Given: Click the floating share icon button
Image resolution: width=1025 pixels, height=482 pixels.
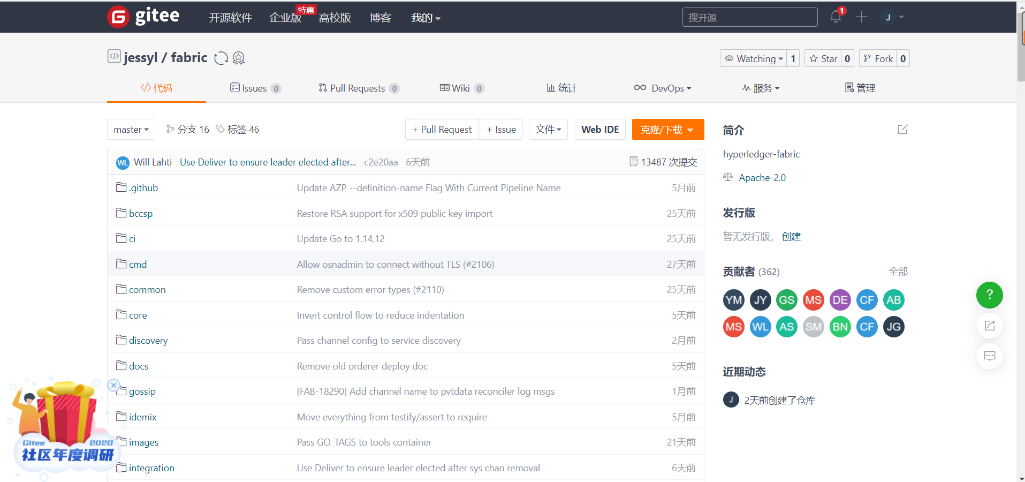Looking at the screenshot, I should point(990,326).
